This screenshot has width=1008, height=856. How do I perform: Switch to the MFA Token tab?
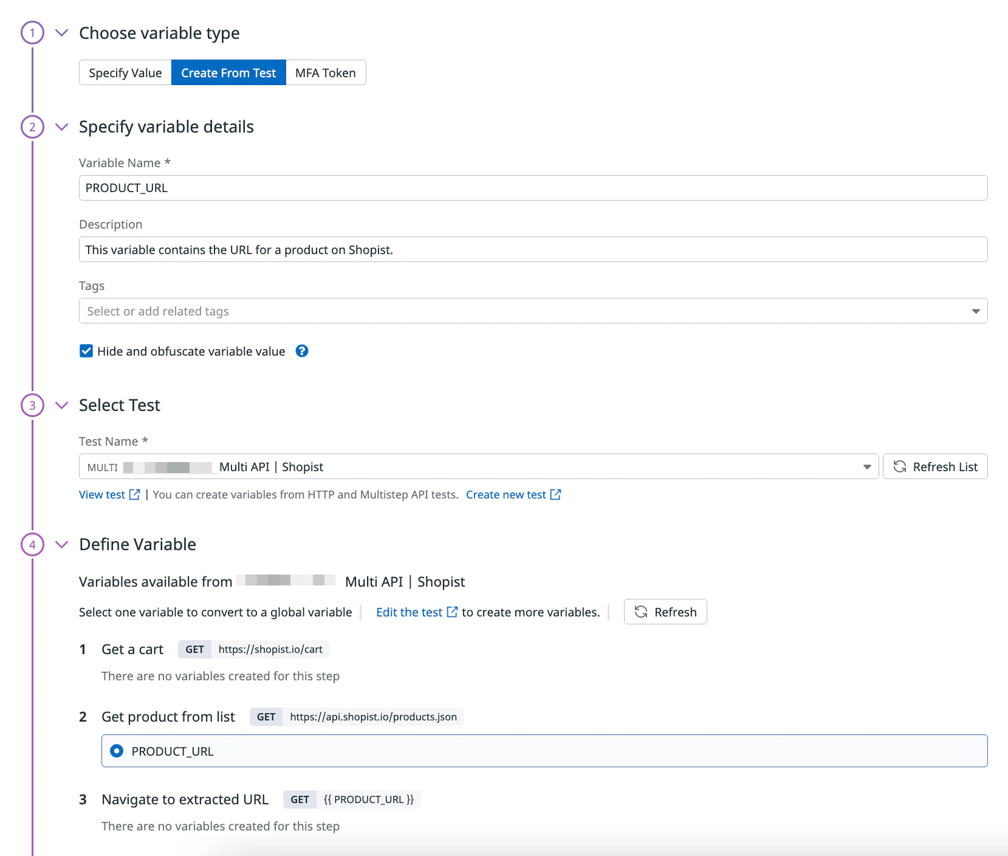(325, 72)
